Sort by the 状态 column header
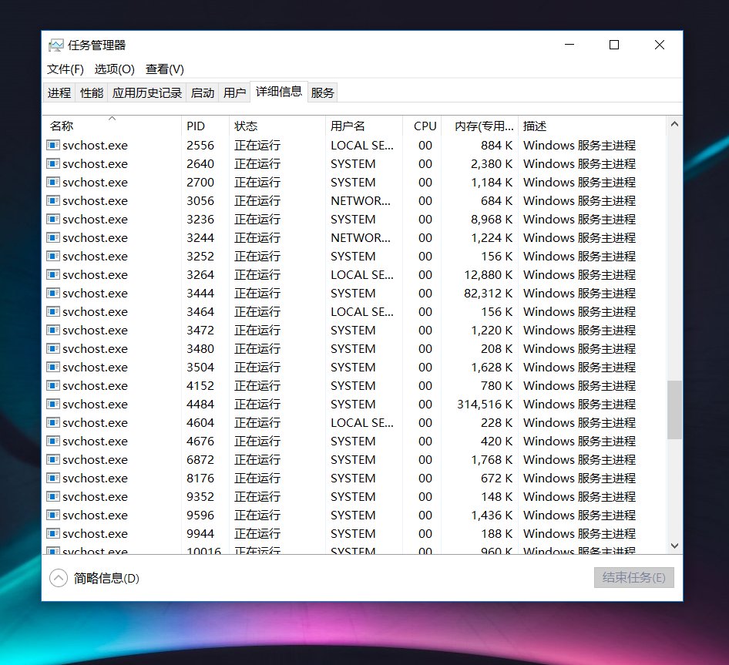729x665 pixels. tap(277, 126)
